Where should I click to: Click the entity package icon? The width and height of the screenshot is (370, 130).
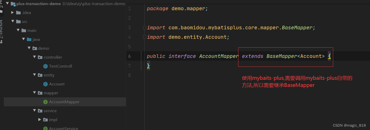point(40,75)
